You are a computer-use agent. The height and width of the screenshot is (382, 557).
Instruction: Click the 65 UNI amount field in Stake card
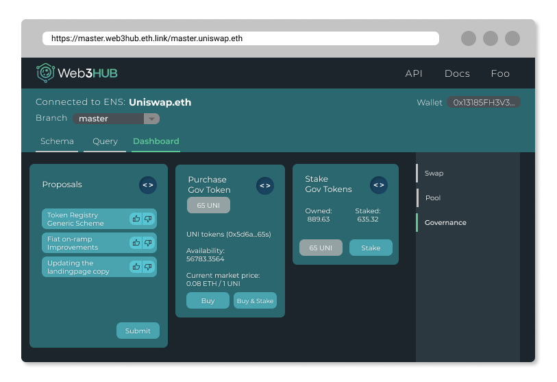pyautogui.click(x=321, y=248)
